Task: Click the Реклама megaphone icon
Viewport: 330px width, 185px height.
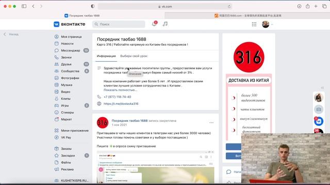Action: (x=56, y=169)
